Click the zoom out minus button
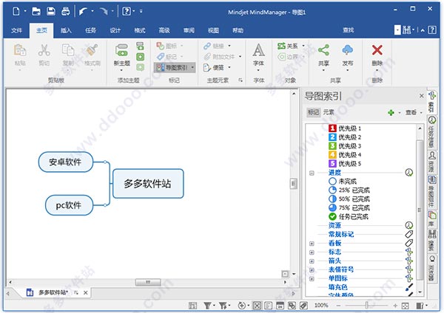 pos(339,306)
